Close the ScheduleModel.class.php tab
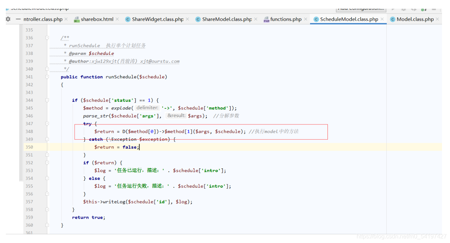 point(382,19)
